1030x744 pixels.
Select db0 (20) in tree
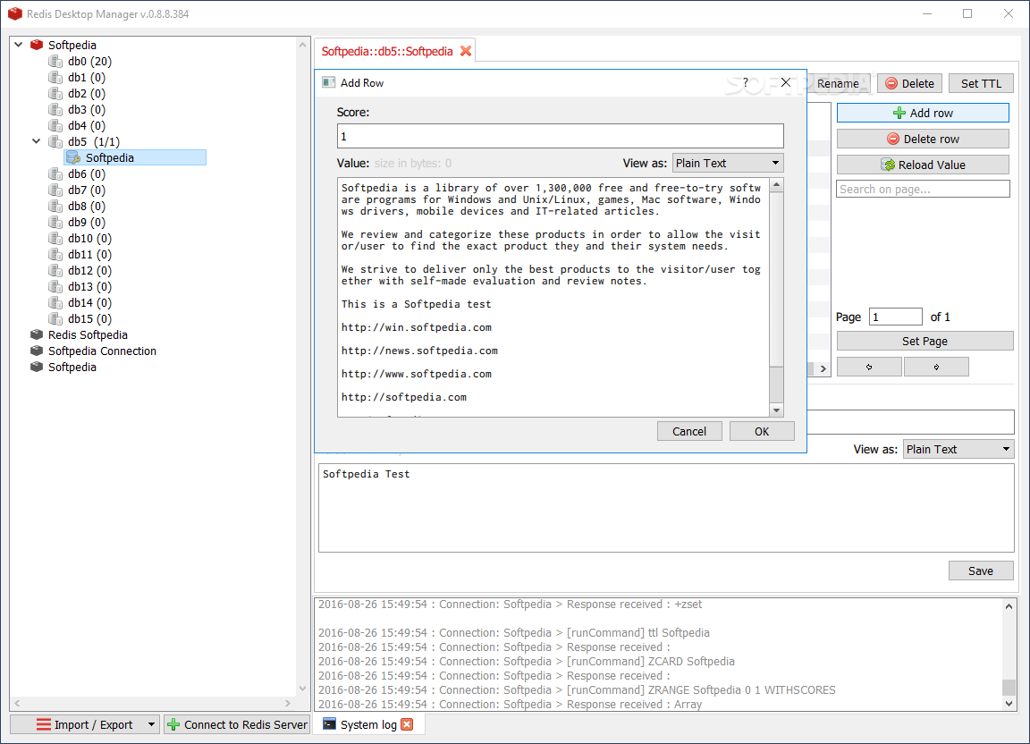click(x=90, y=61)
